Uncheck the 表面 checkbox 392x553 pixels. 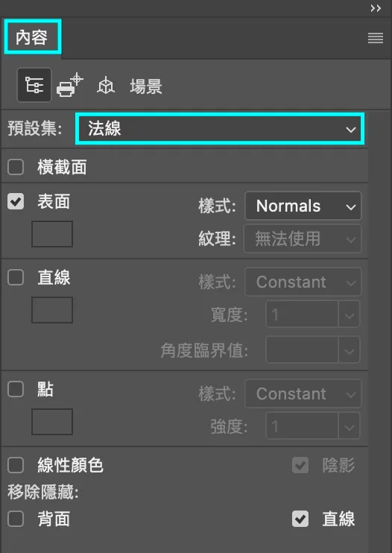(x=16, y=201)
